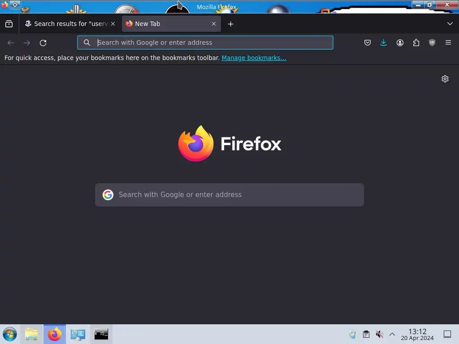Focus the address bar field

pos(205,43)
